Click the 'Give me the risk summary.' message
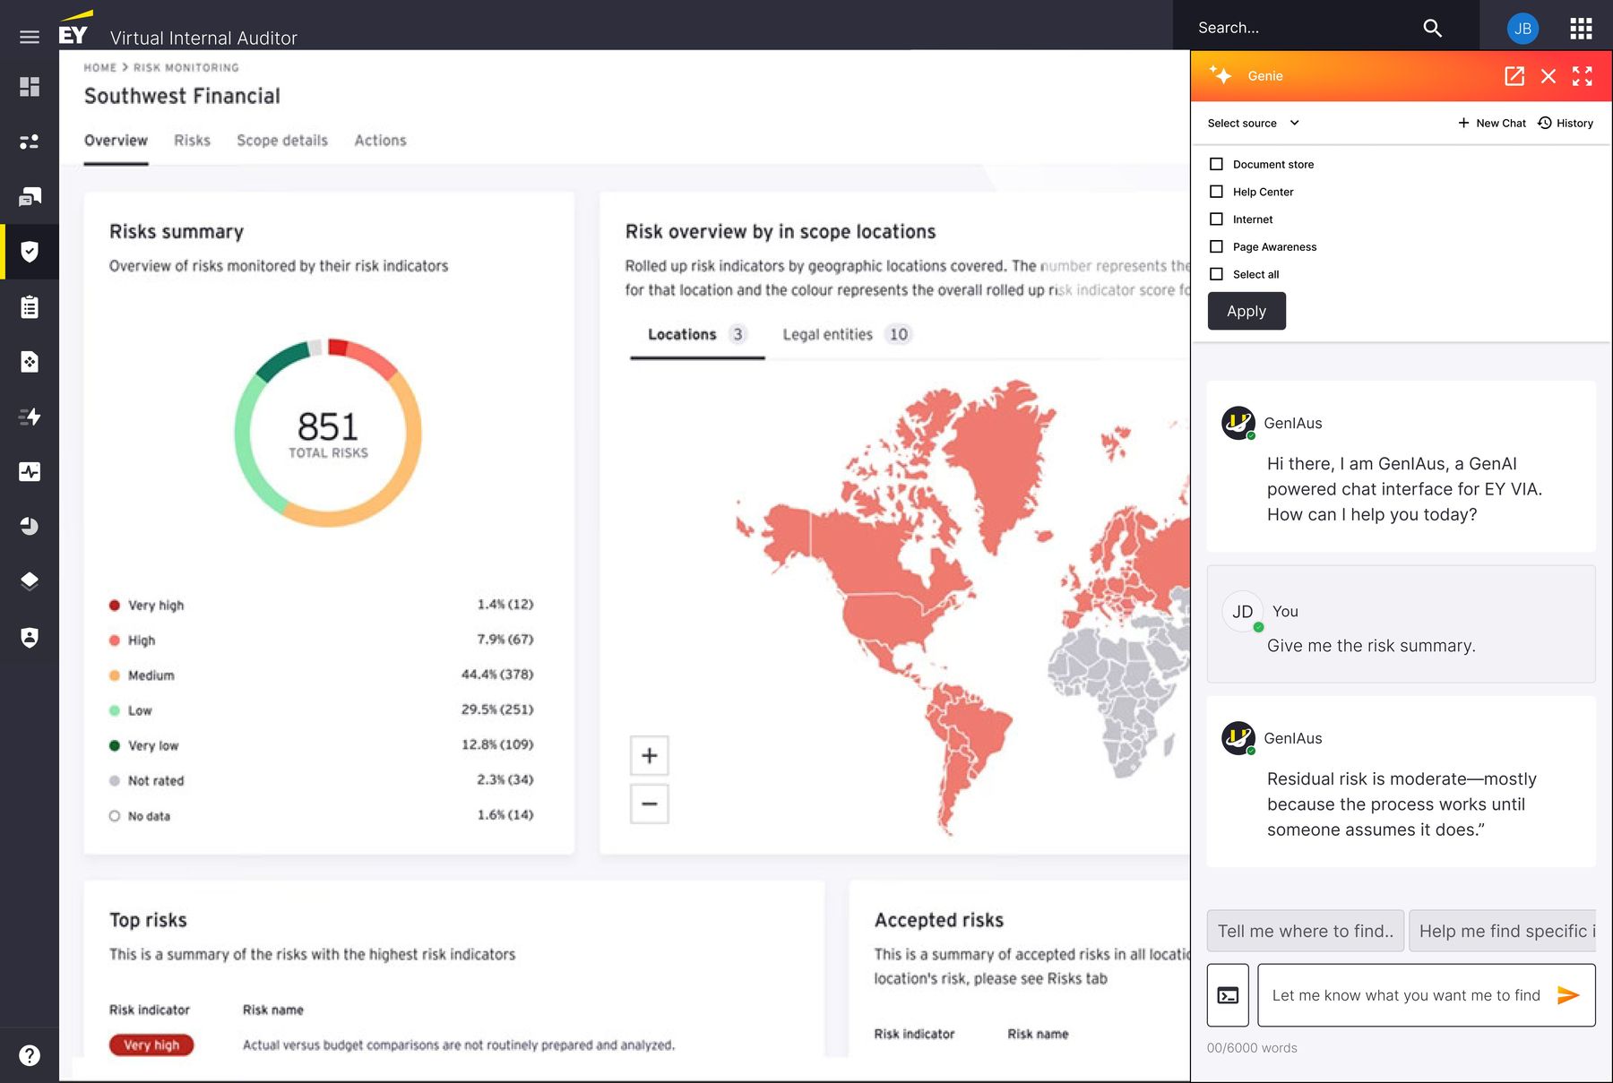 tap(1371, 646)
